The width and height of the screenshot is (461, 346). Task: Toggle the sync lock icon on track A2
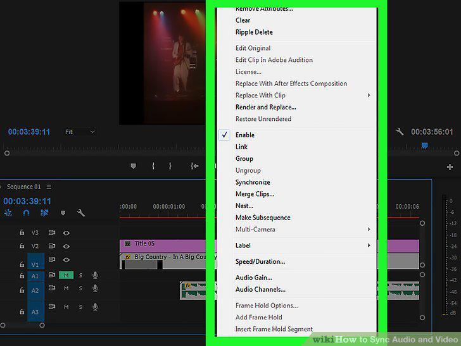pyautogui.click(x=52, y=288)
